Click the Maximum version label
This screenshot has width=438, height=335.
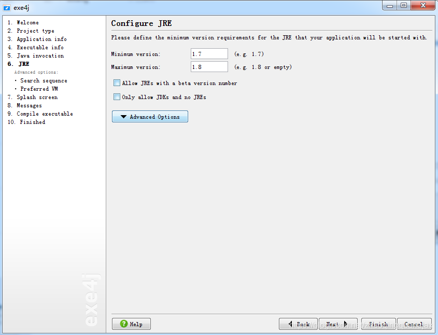[136, 67]
